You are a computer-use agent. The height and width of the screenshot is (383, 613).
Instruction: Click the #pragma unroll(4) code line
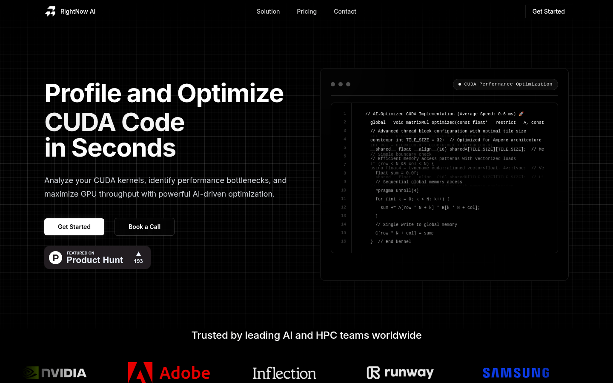[397, 191]
